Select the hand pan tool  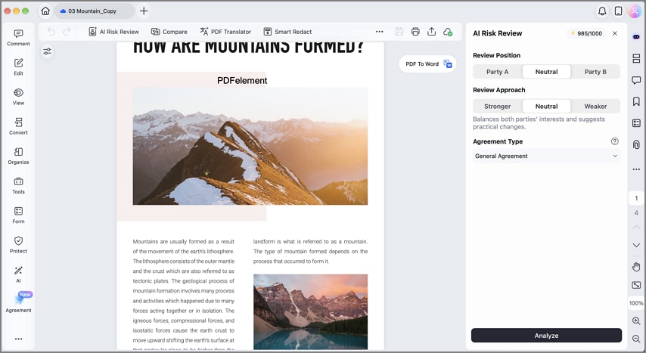636,267
